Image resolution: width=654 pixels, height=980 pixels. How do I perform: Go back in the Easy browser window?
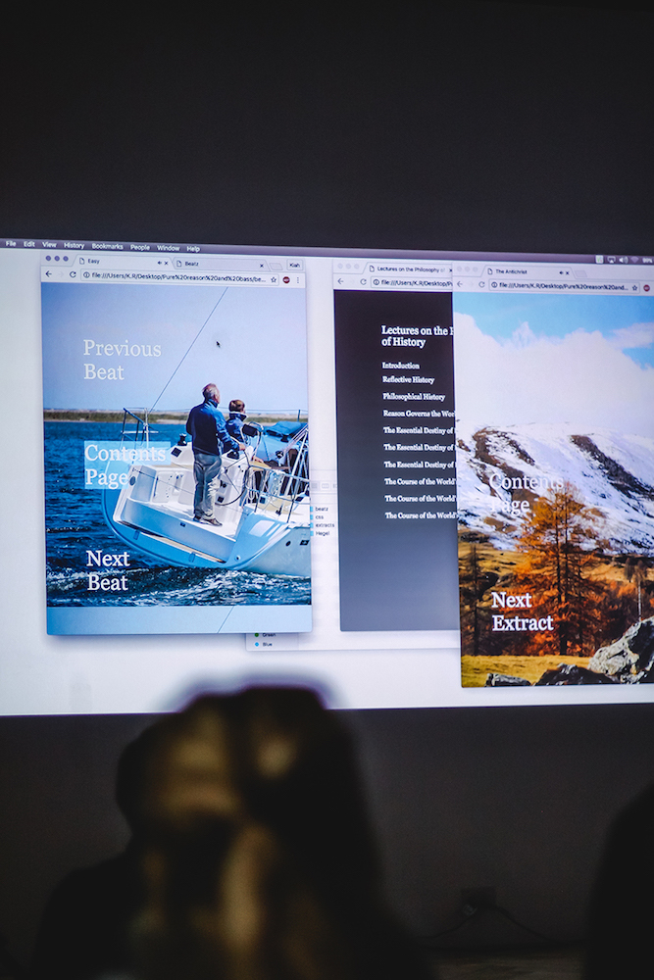pyautogui.click(x=49, y=273)
